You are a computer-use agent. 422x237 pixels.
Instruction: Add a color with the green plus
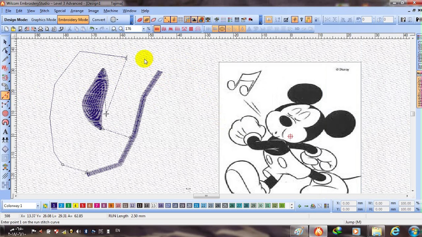299,206
